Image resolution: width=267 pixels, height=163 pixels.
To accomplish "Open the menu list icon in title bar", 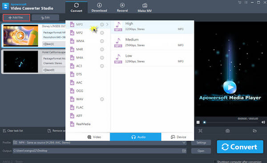I will point(246,2).
